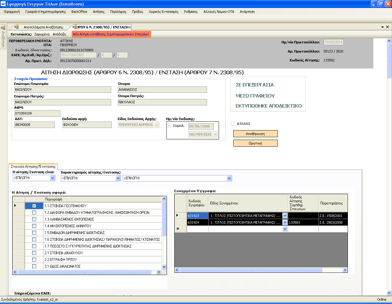Check 1.4 ΜΗ ΕΝΤΟΠΙΣΜΟΣ ΑΚΙΝΗΤΟΥ checkbox
The image size is (392, 304).
(34, 226)
